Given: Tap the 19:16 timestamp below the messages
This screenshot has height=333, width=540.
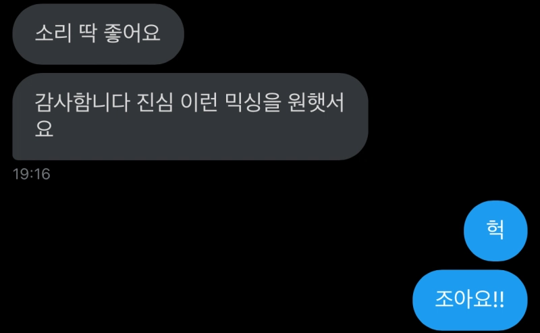Looking at the screenshot, I should click(x=31, y=174).
